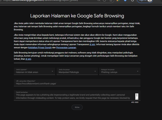
Task: Click the resize grip of the Detail tambahan box
Action: tap(137, 99)
